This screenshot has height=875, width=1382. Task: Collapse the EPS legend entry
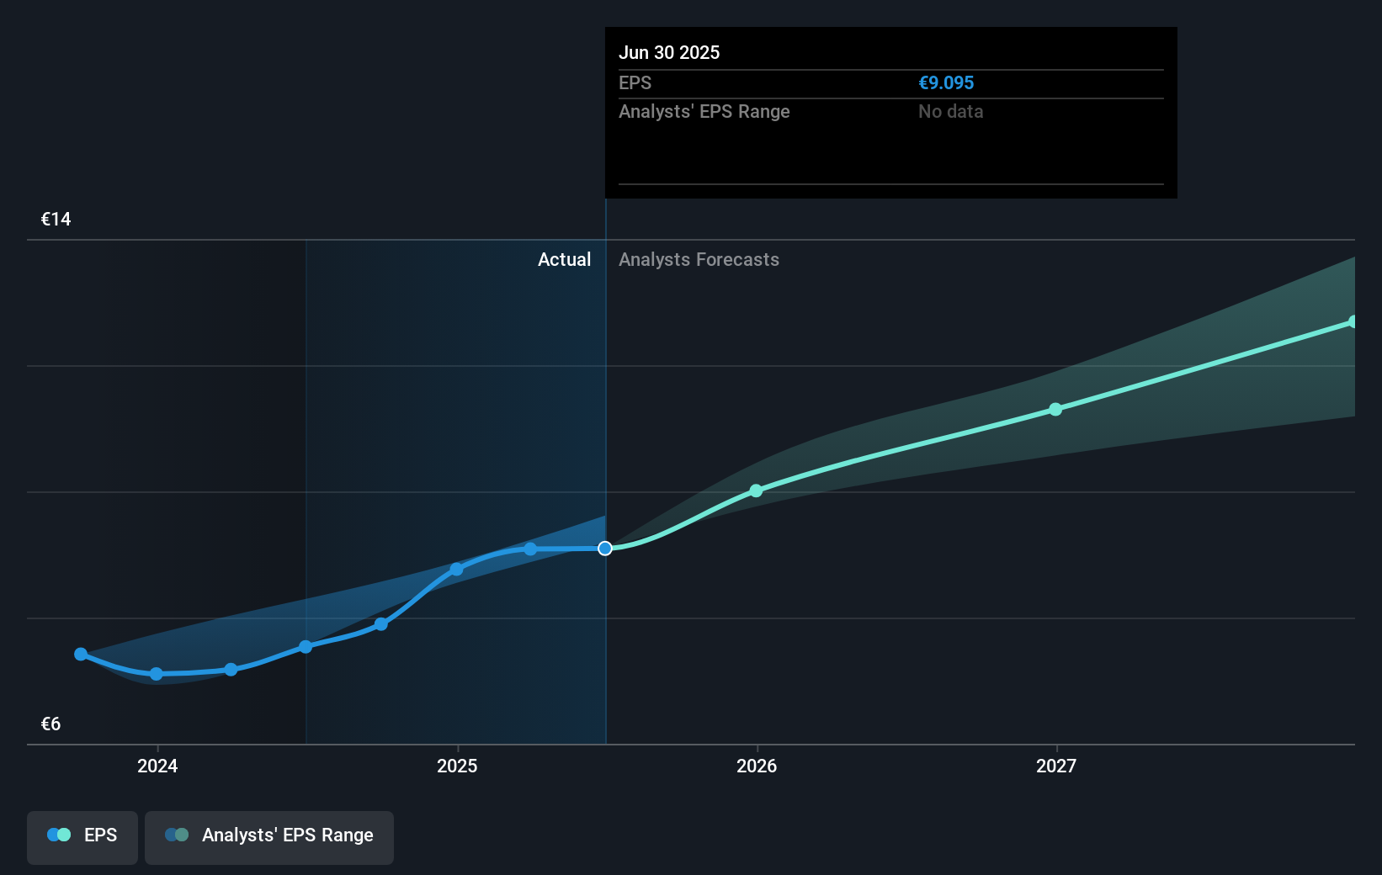click(98, 835)
